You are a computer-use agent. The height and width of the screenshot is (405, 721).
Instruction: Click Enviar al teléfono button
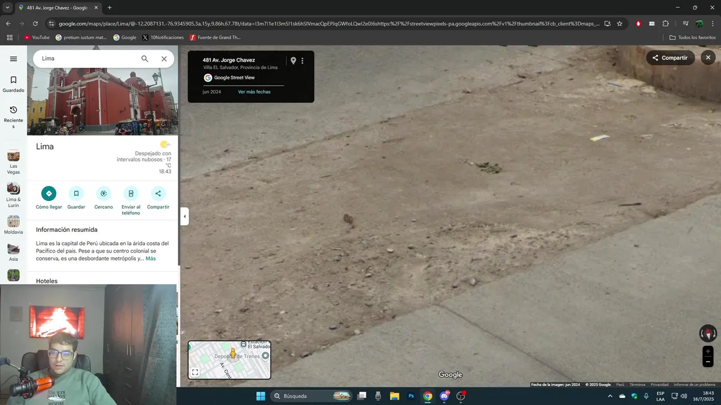point(131,201)
